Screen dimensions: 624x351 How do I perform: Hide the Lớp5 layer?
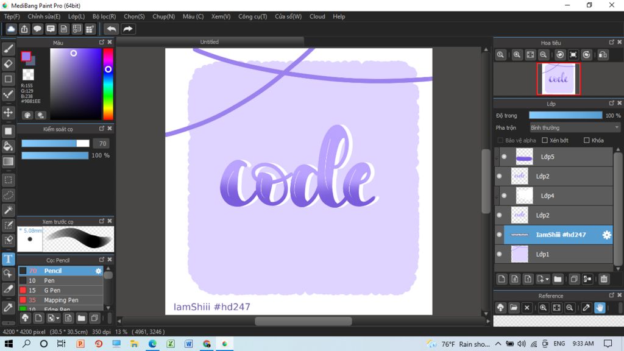pos(504,157)
